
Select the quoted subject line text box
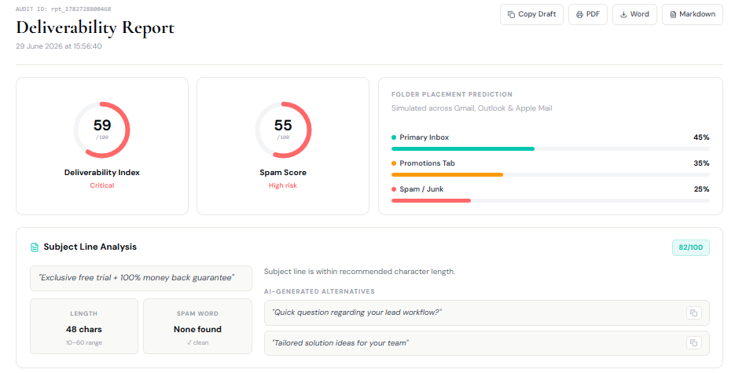pyautogui.click(x=141, y=278)
